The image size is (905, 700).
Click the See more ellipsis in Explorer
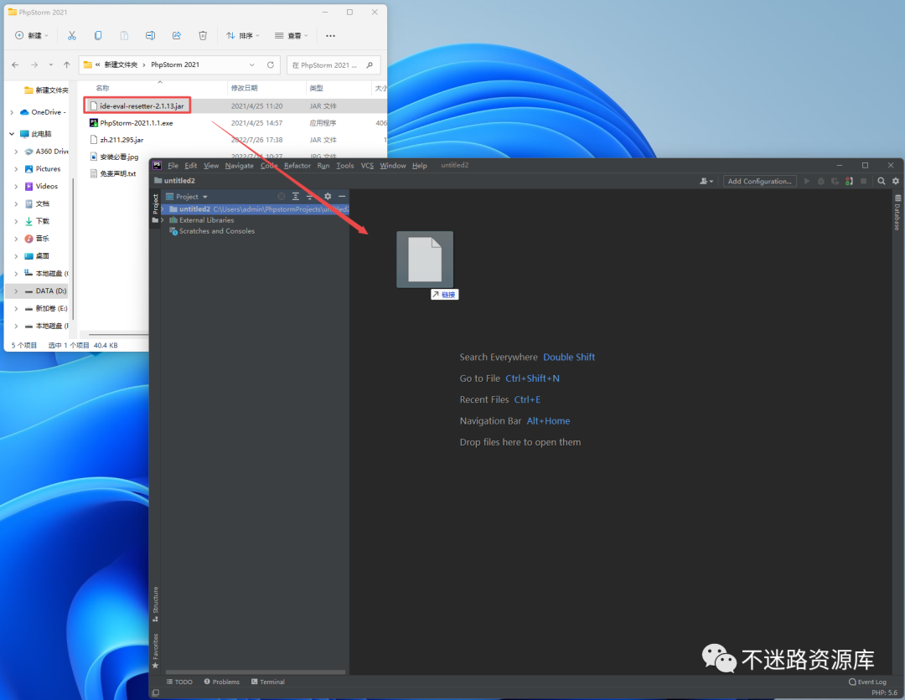[x=330, y=36]
